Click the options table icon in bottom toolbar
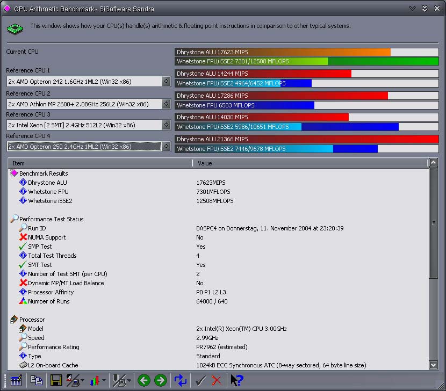This screenshot has width=446, height=391. pos(16,380)
